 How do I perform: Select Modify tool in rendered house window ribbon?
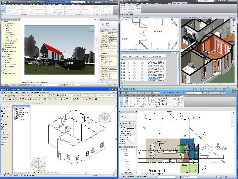click(3, 9)
